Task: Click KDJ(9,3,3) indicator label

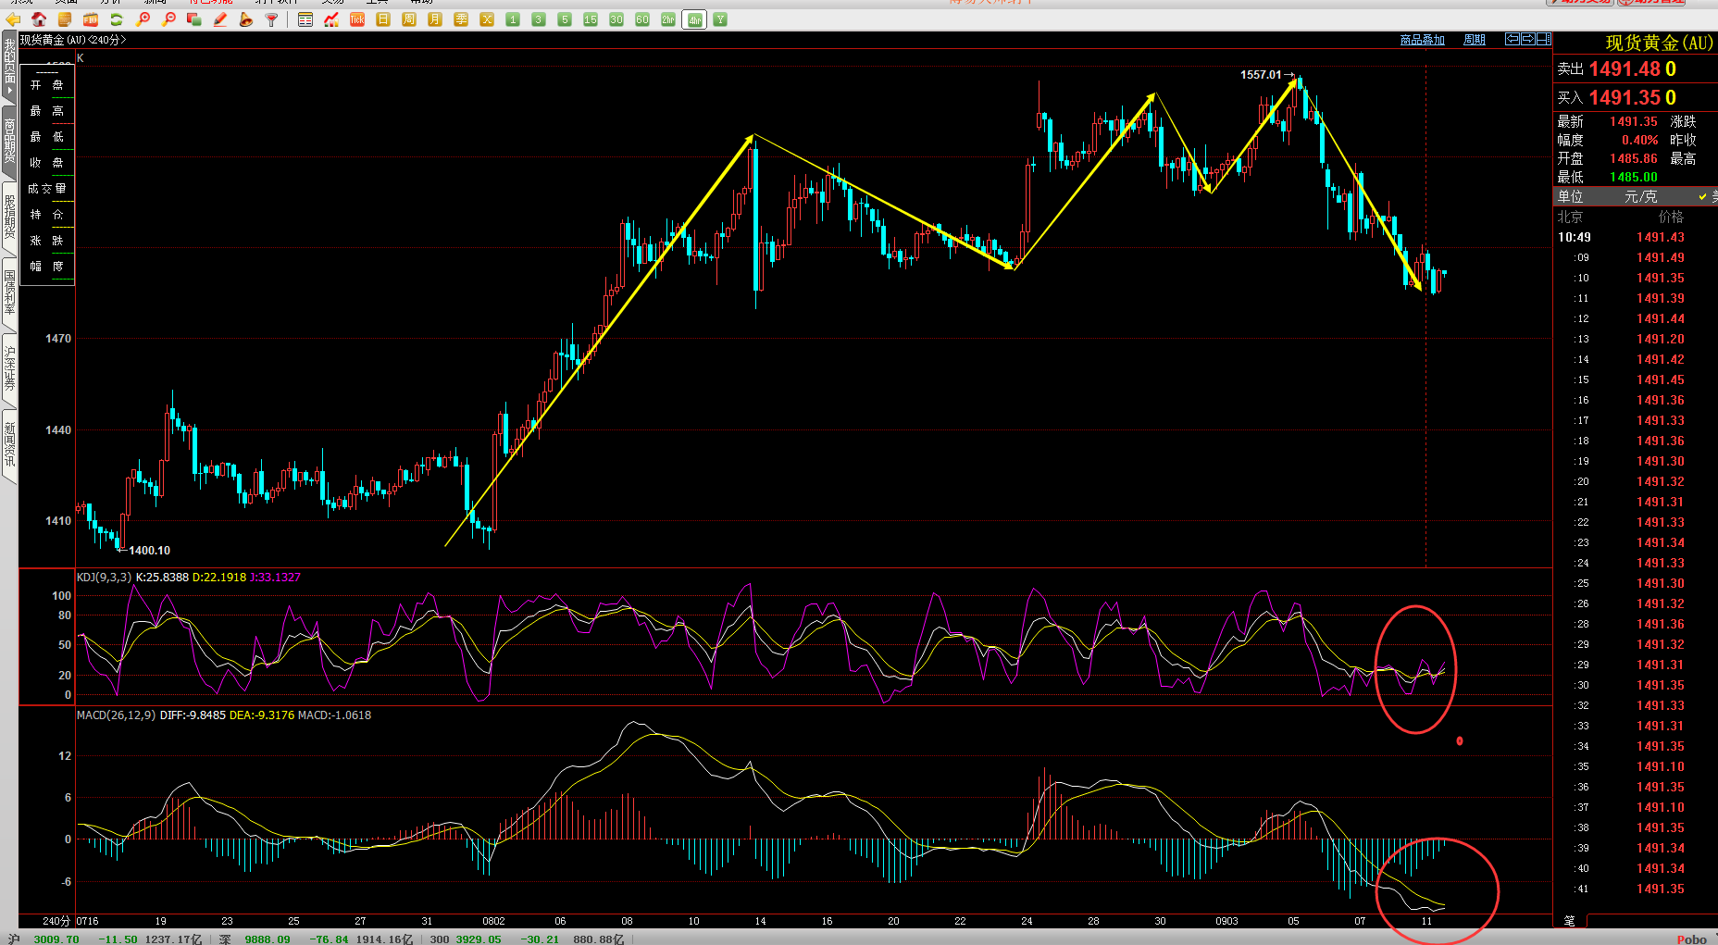Action: point(104,577)
